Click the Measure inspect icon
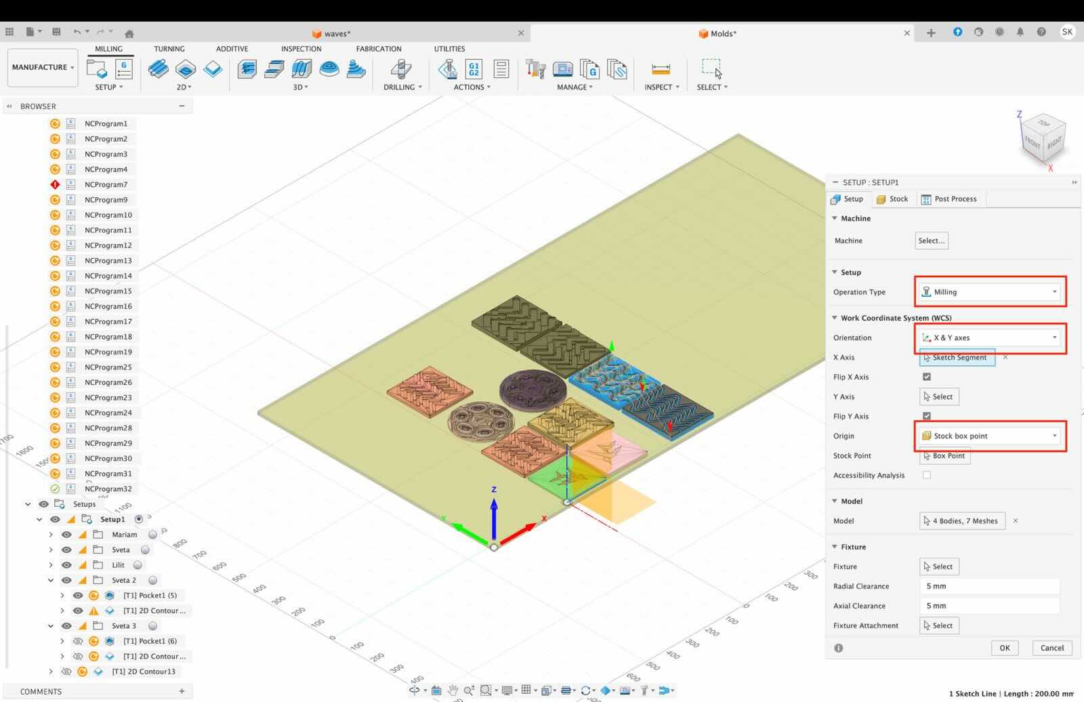 660,68
